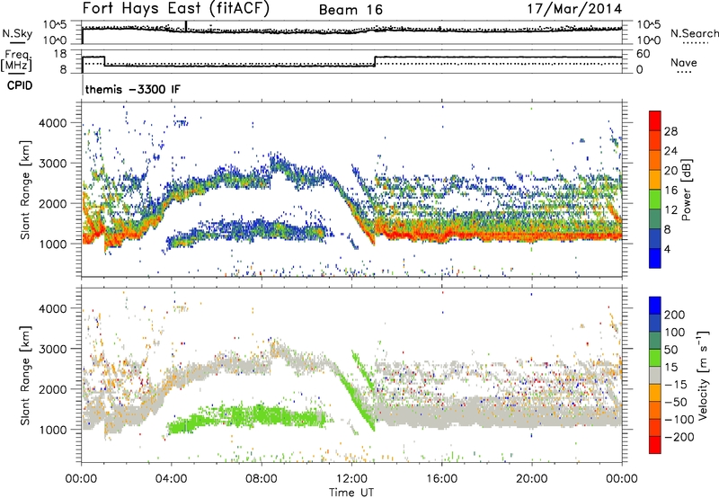
Task: Click the "-50" tick on Velocity colorbar
Action: (676, 402)
